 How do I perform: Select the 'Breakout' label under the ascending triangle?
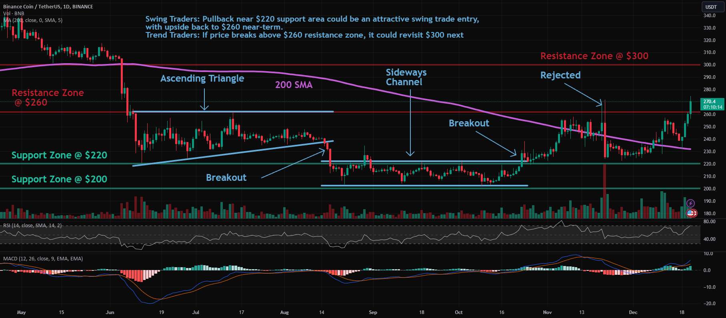pyautogui.click(x=226, y=178)
